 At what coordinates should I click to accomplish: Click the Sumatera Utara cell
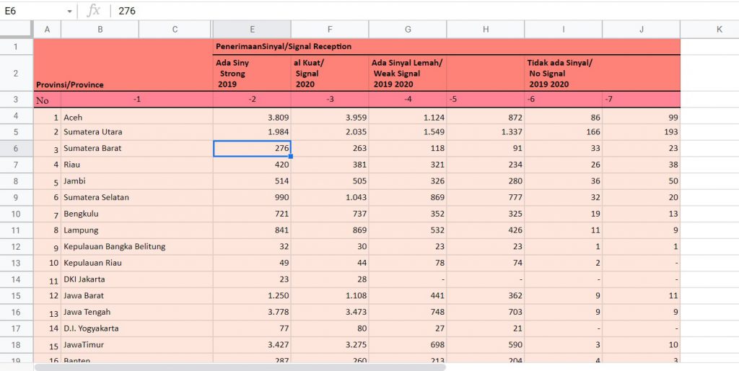pos(136,132)
